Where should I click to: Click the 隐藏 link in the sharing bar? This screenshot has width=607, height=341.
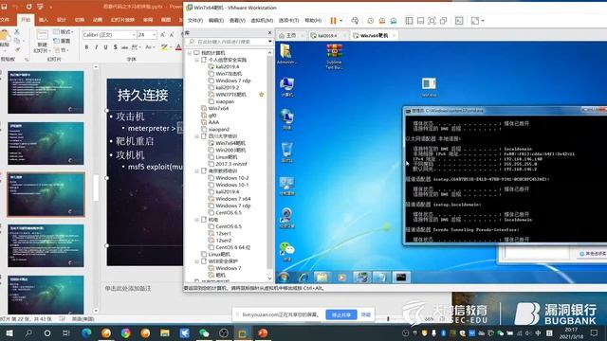tap(366, 315)
